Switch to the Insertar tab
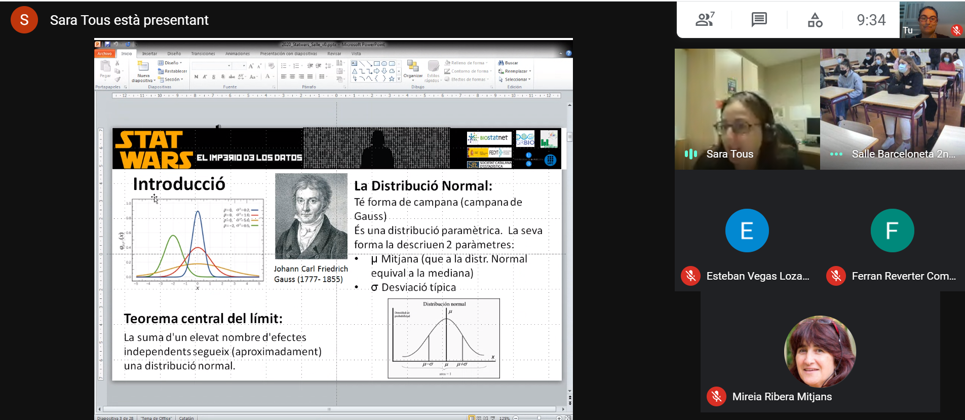The width and height of the screenshot is (965, 420). click(x=149, y=54)
